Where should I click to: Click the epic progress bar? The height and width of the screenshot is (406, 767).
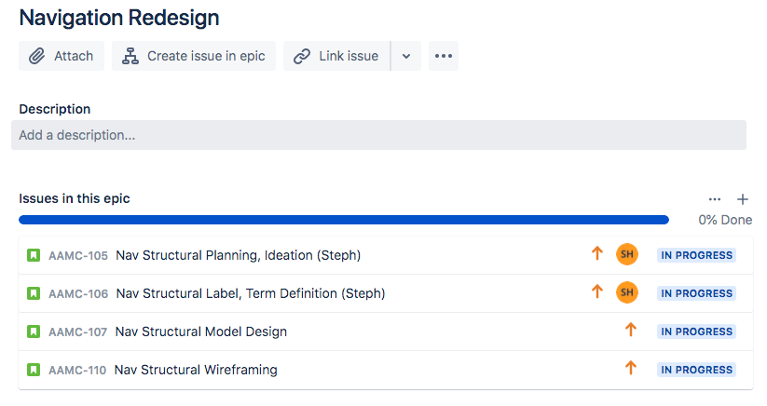344,220
